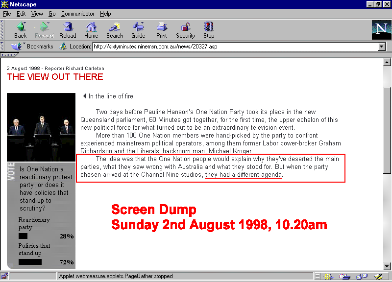The image size is (392, 282).
Task: Open the Go menu
Action: (x=52, y=14)
